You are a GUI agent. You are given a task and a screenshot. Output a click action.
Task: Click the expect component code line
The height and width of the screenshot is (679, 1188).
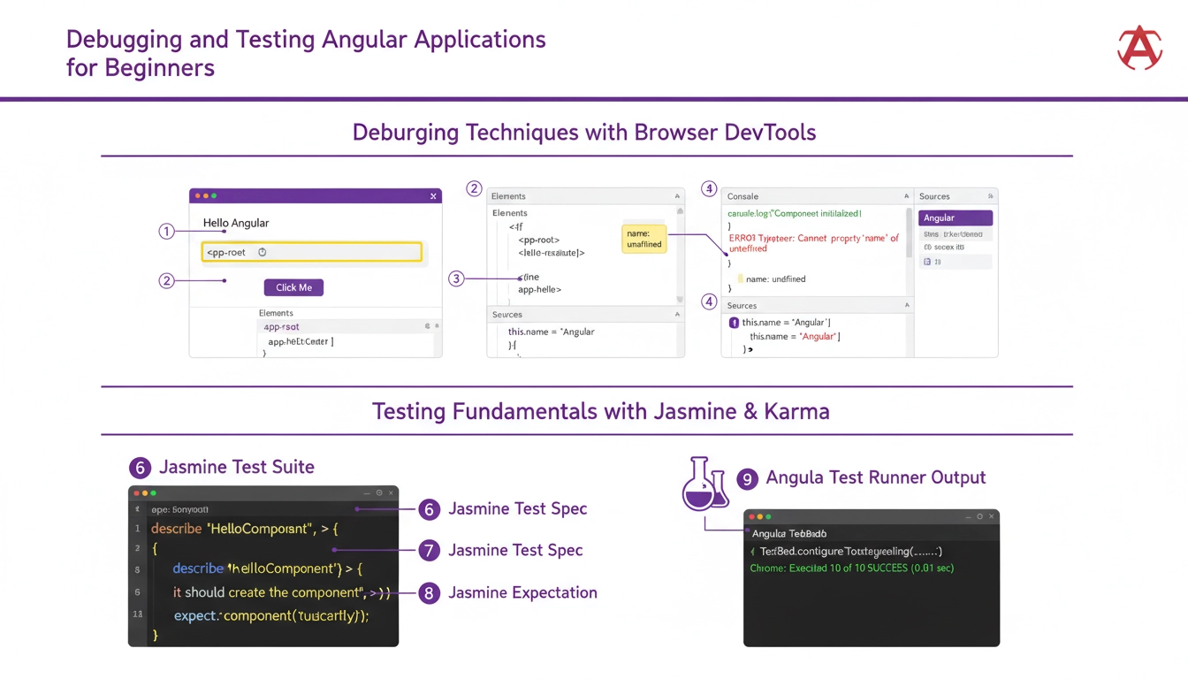coord(271,615)
